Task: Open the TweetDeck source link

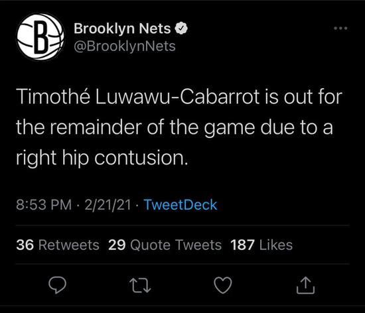Action: 181,205
